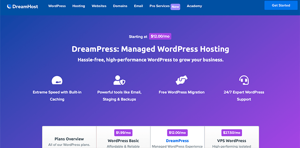Click Powerful tools like Email, Staging text

click(x=119, y=96)
